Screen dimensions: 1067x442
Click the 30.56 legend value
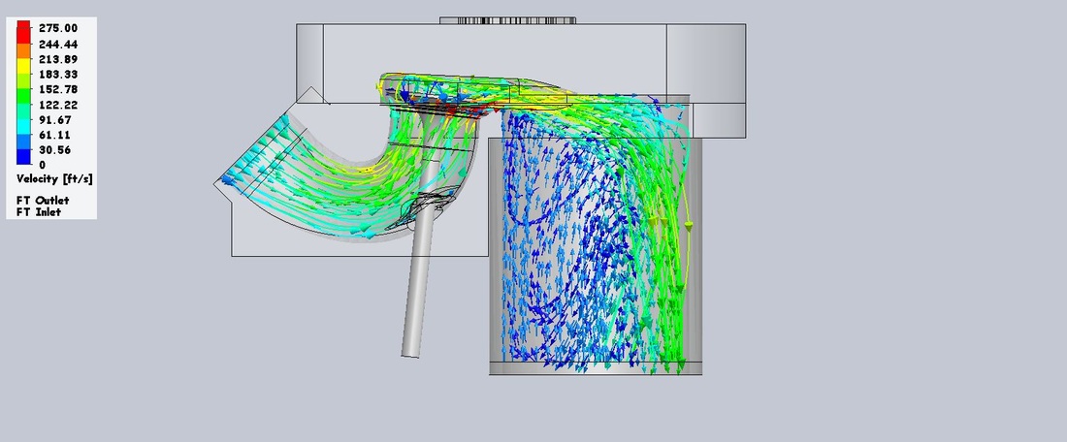(x=55, y=150)
